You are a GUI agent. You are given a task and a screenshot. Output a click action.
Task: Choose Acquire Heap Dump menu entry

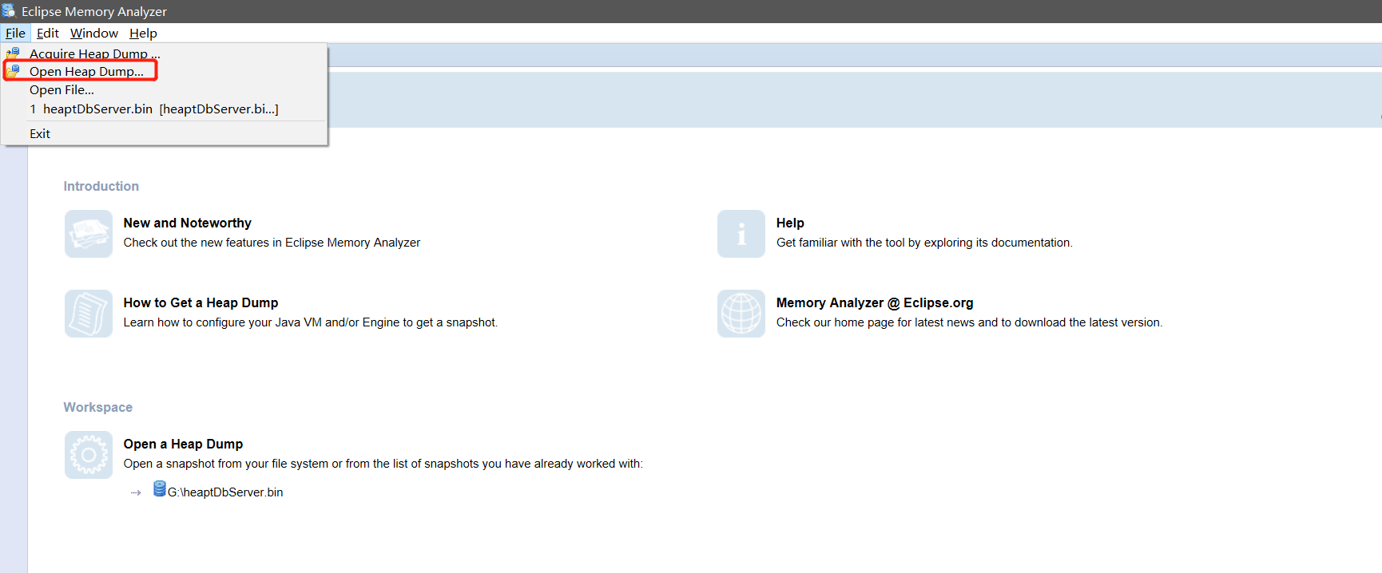click(164, 53)
